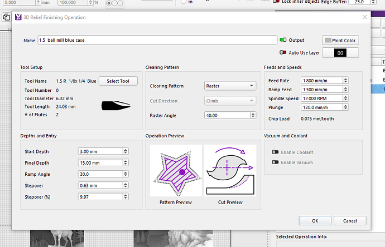This screenshot has width=385, height=247.
Task: Click the Ramp Angle value field
Action: coord(100,174)
